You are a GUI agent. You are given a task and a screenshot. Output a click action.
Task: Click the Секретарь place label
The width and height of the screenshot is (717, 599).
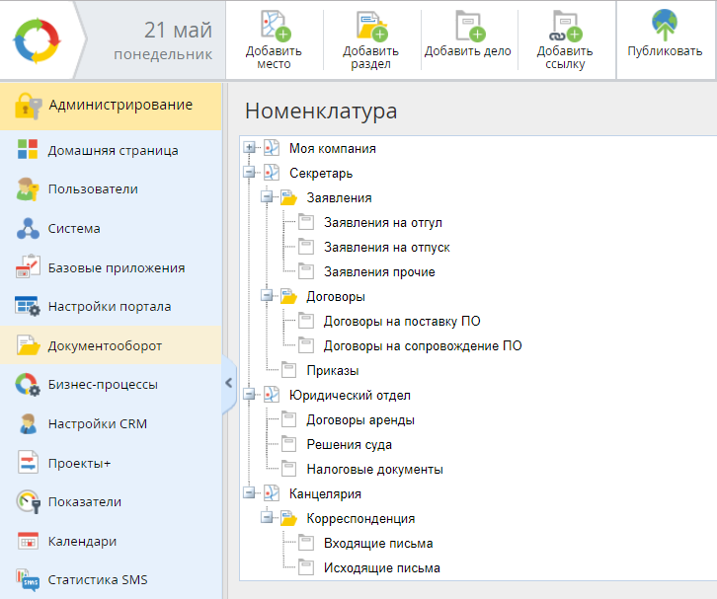pyautogui.click(x=321, y=173)
